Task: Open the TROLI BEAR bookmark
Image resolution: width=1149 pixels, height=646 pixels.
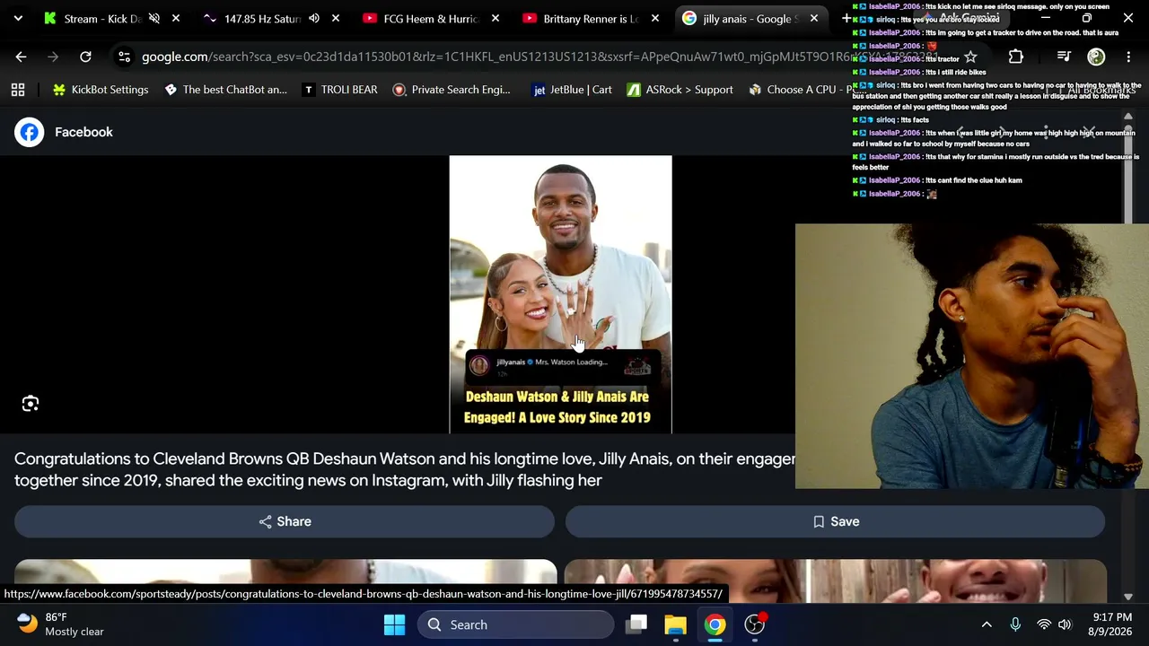Action: pos(339,90)
